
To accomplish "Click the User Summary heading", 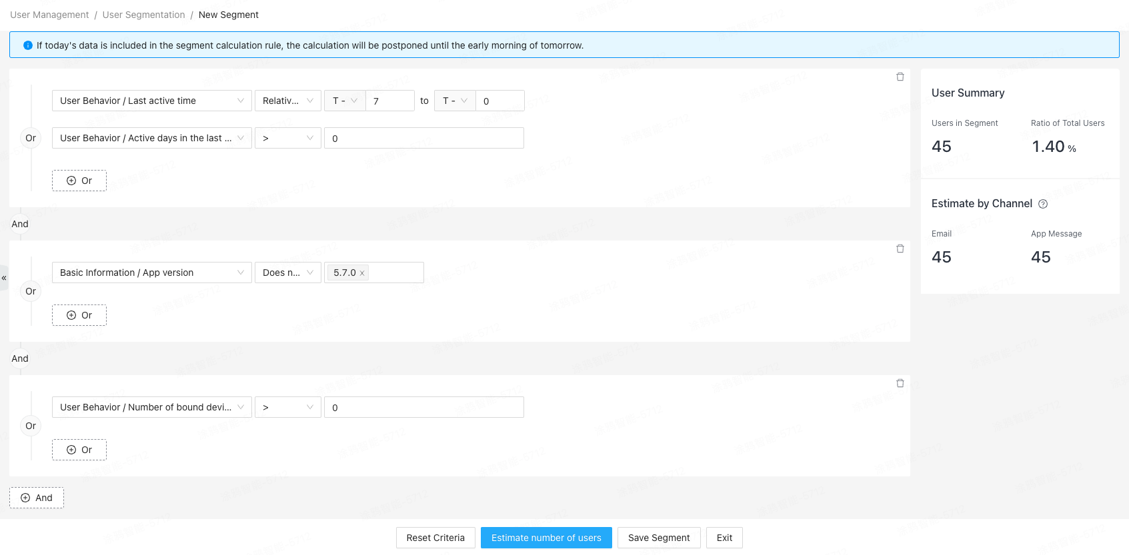I will click(x=968, y=93).
